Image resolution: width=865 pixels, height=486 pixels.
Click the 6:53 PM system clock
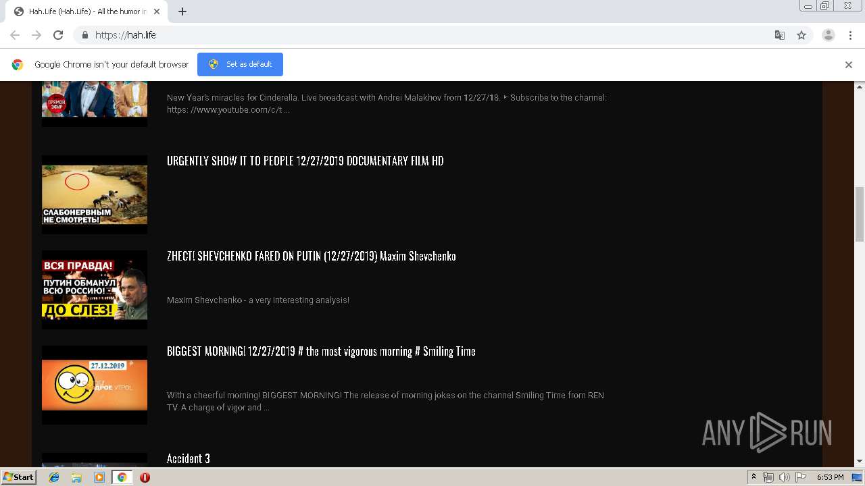point(830,477)
